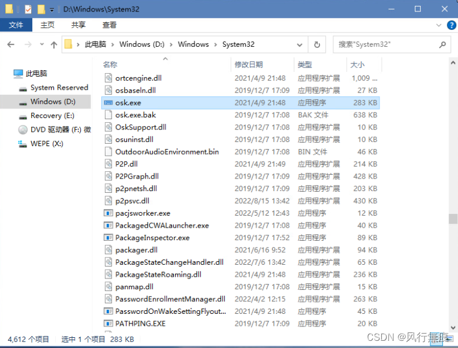The image size is (458, 348).
Task: Click the New Folder quick access icon
Action: point(41,10)
